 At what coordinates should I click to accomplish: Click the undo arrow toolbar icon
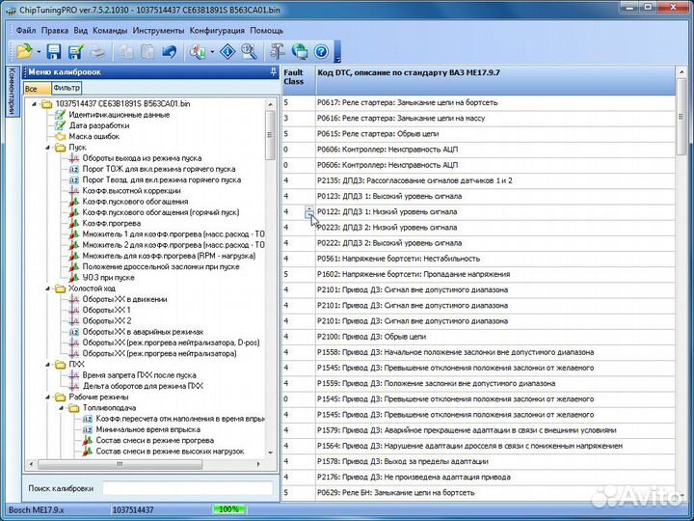[x=170, y=51]
